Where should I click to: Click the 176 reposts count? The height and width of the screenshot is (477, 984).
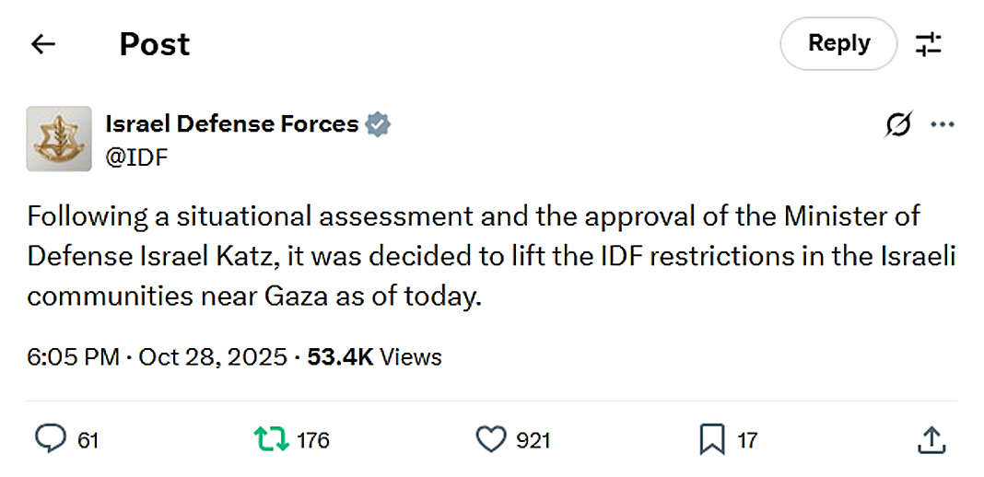point(313,441)
